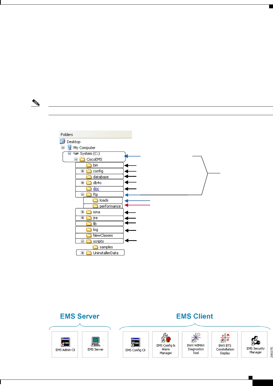Click the samples folder icon
Image resolution: width=273 pixels, height=386 pixels.
click(95, 247)
